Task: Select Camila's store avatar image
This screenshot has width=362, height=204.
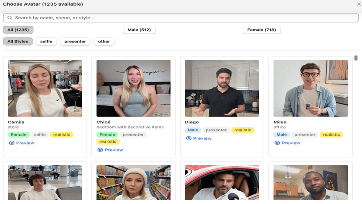Action: pyautogui.click(x=45, y=88)
